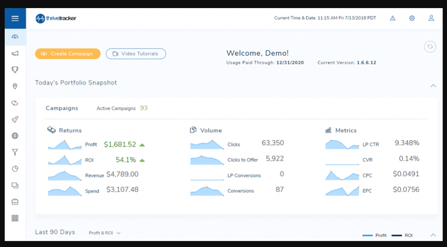The image size is (447, 247).
Task: Click the Usage Paid Through date 12/31/2020
Action: 290,62
